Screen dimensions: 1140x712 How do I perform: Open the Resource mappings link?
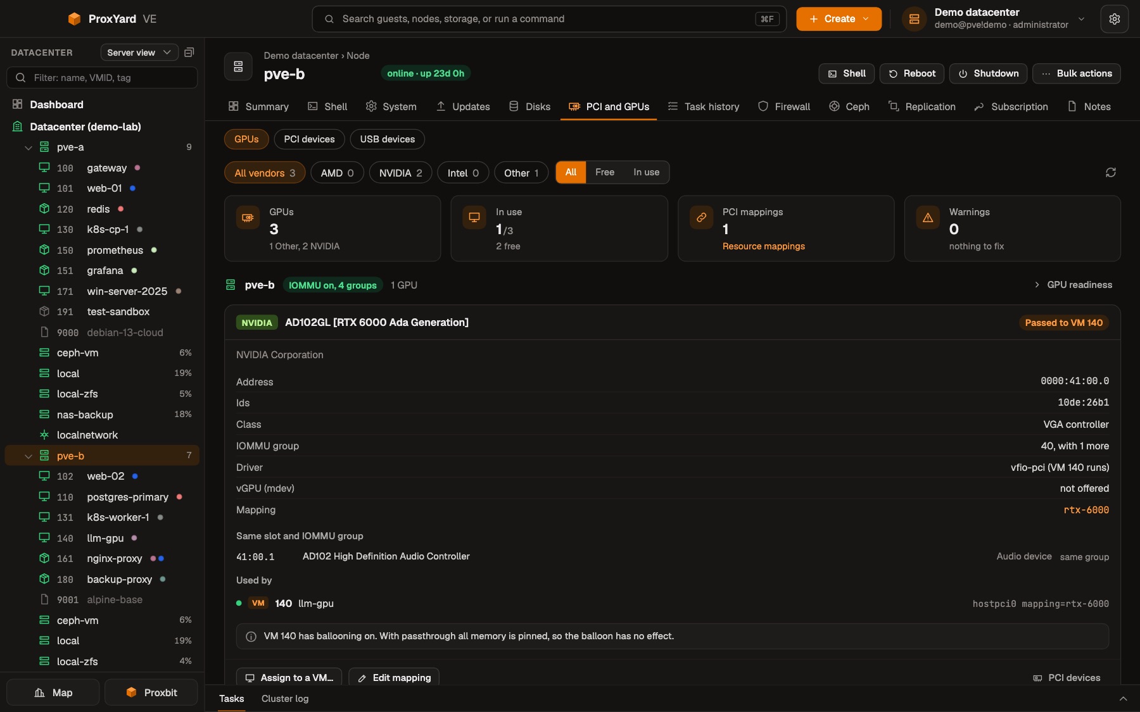[x=763, y=246]
